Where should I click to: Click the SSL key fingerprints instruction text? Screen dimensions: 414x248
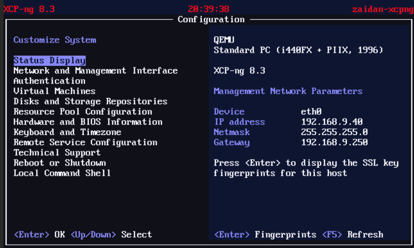(306, 168)
